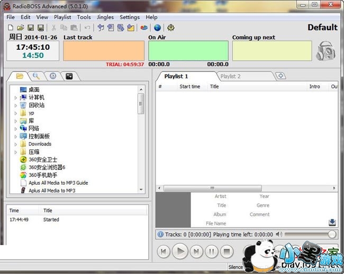This screenshot has width=344, height=274.
Task: Mute with the volume speaker icon
Action: tap(278, 234)
